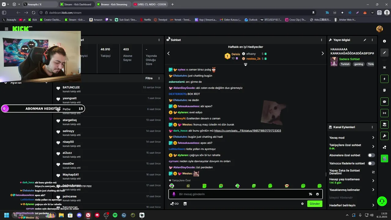Click the camera layout sidebar icon

tap(385, 124)
